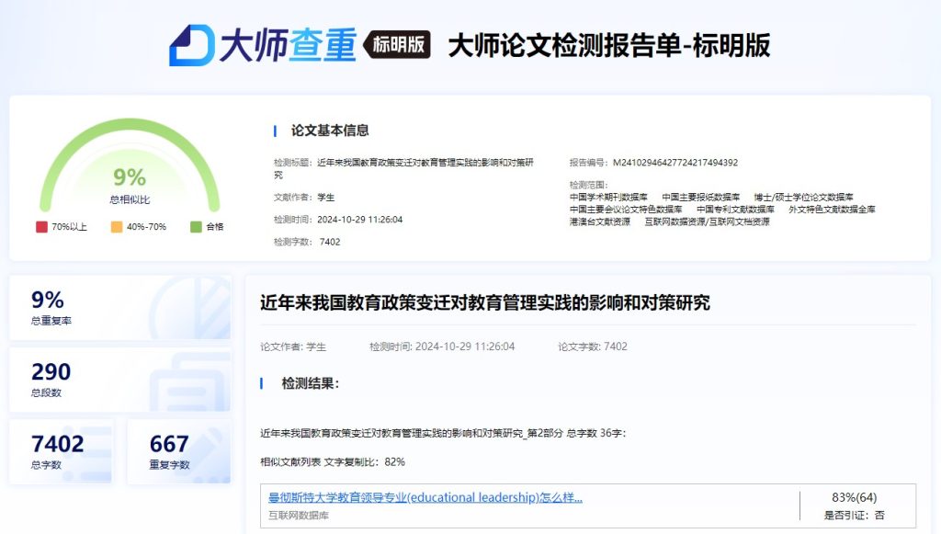Select the 290 总段数 card
This screenshot has height=534, width=941.
click(120, 380)
